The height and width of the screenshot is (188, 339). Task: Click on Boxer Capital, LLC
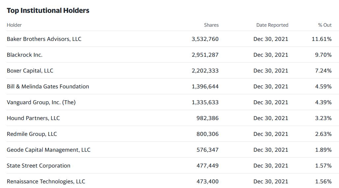point(30,71)
